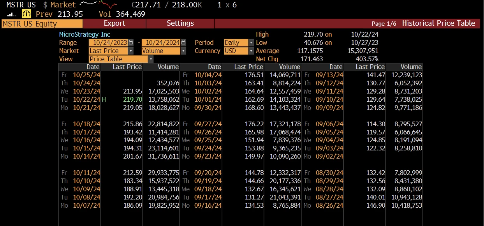The height and width of the screenshot is (226, 484).
Task: Expand the Last Price market dropdown
Action: pyautogui.click(x=131, y=51)
